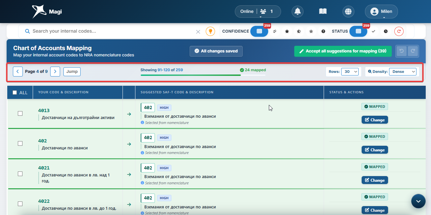Select the Confidence all-grid filter
The width and height of the screenshot is (431, 215).
259,31
